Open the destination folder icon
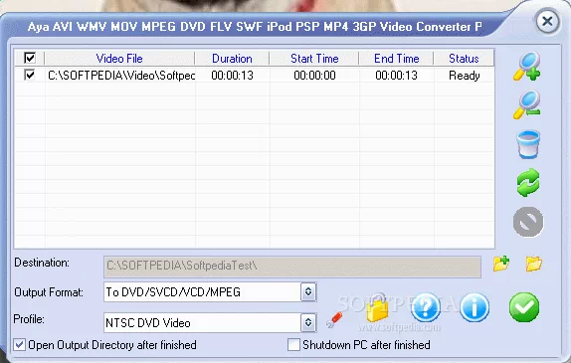Screen dimensions: 571x363 [533, 264]
